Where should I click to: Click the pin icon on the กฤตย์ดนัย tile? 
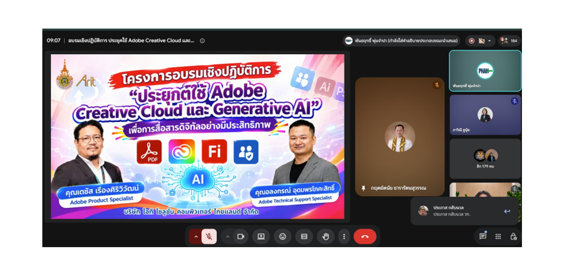point(364,189)
